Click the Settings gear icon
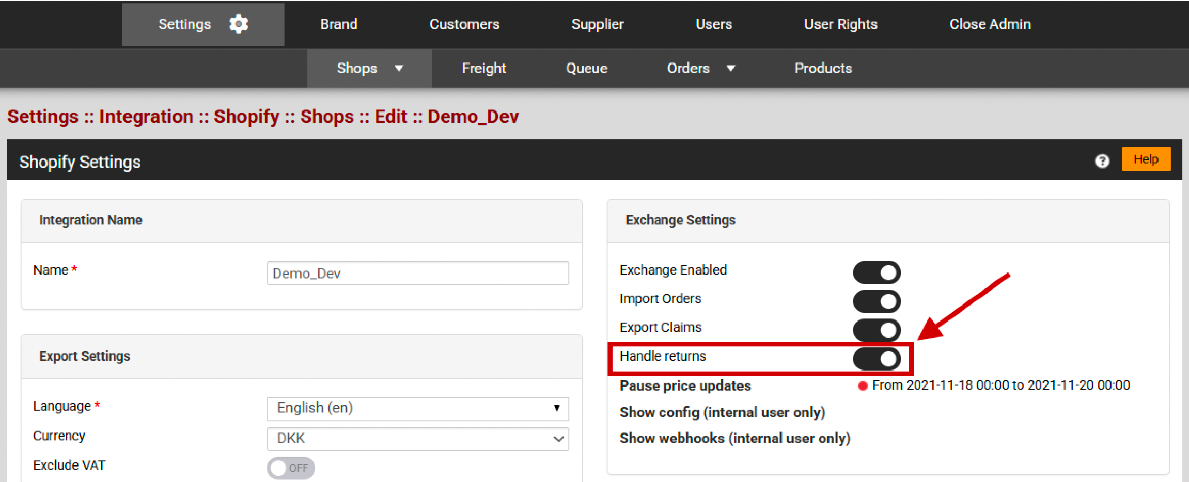The image size is (1189, 482). [x=239, y=24]
